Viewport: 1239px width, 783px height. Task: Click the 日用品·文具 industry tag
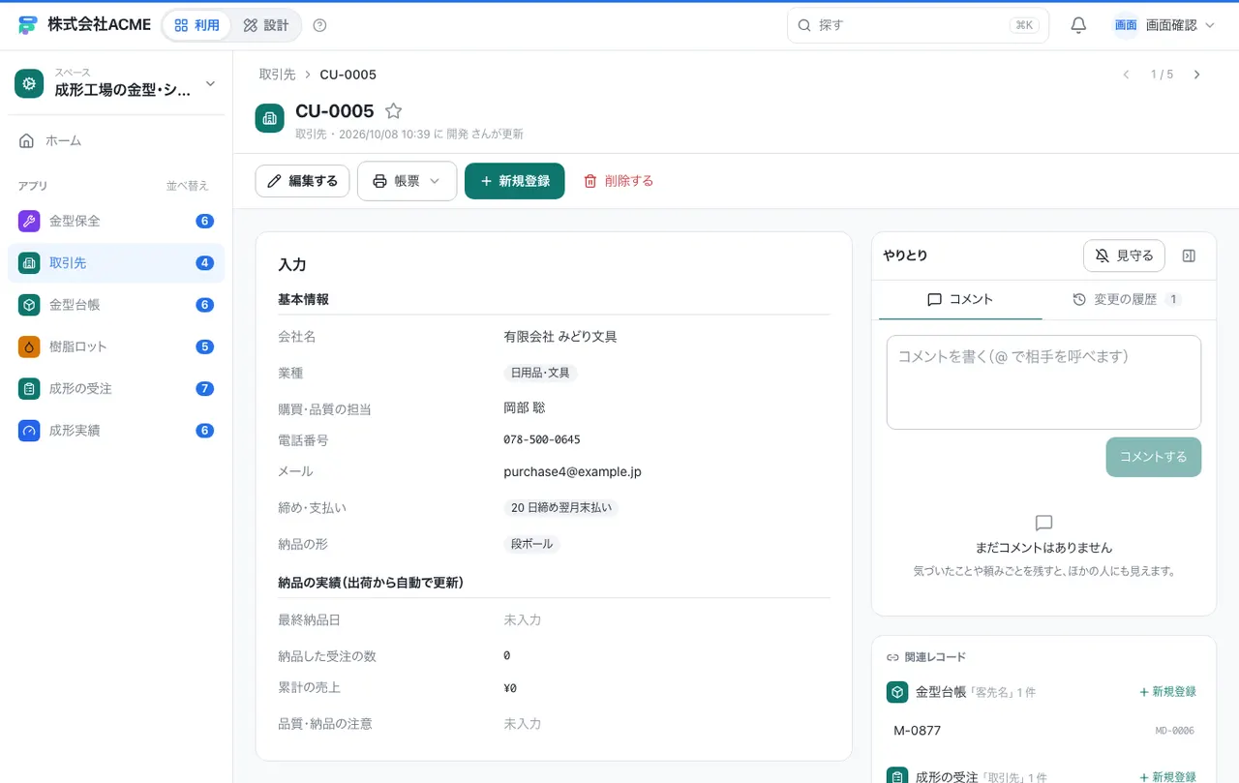[x=540, y=373]
